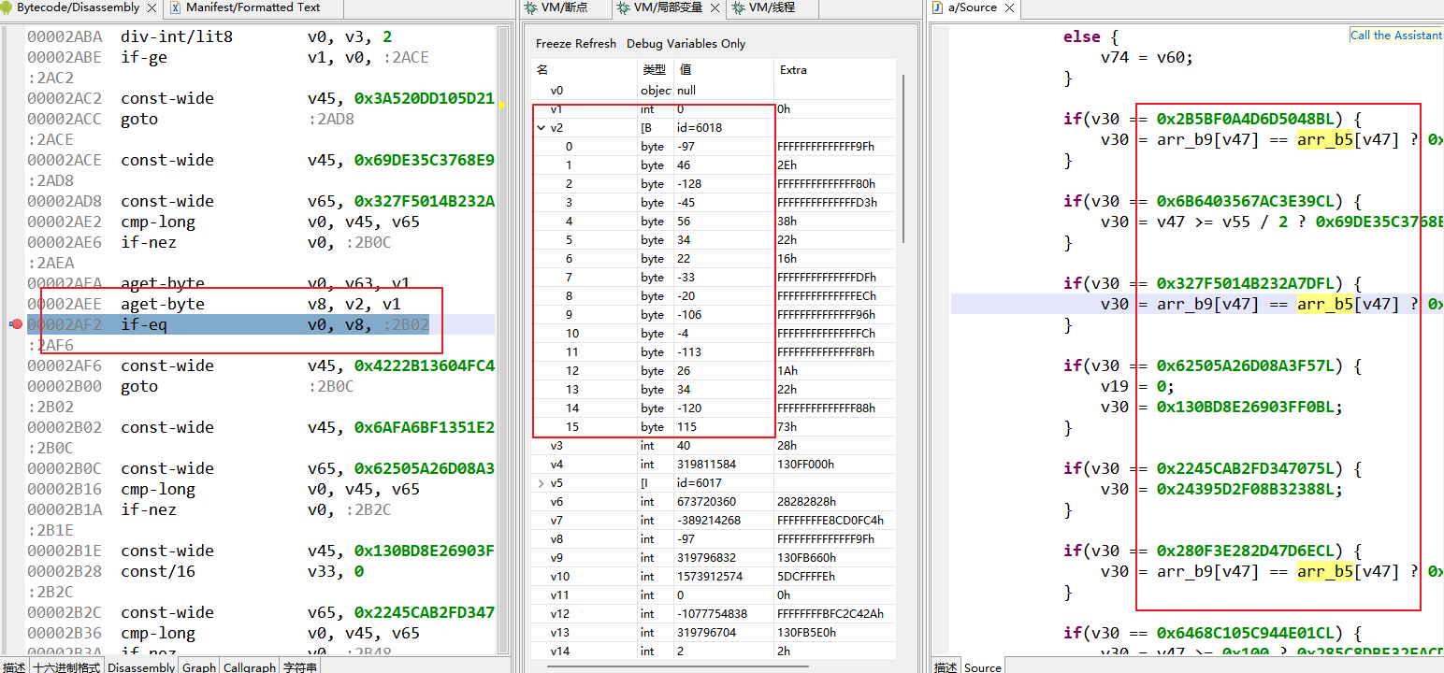Image resolution: width=1444 pixels, height=673 pixels.
Task: Click the Call the Assistant link
Action: tap(1395, 36)
